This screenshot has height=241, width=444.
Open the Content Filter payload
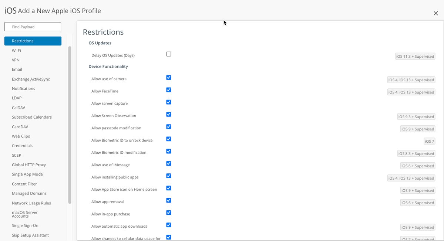click(x=24, y=184)
